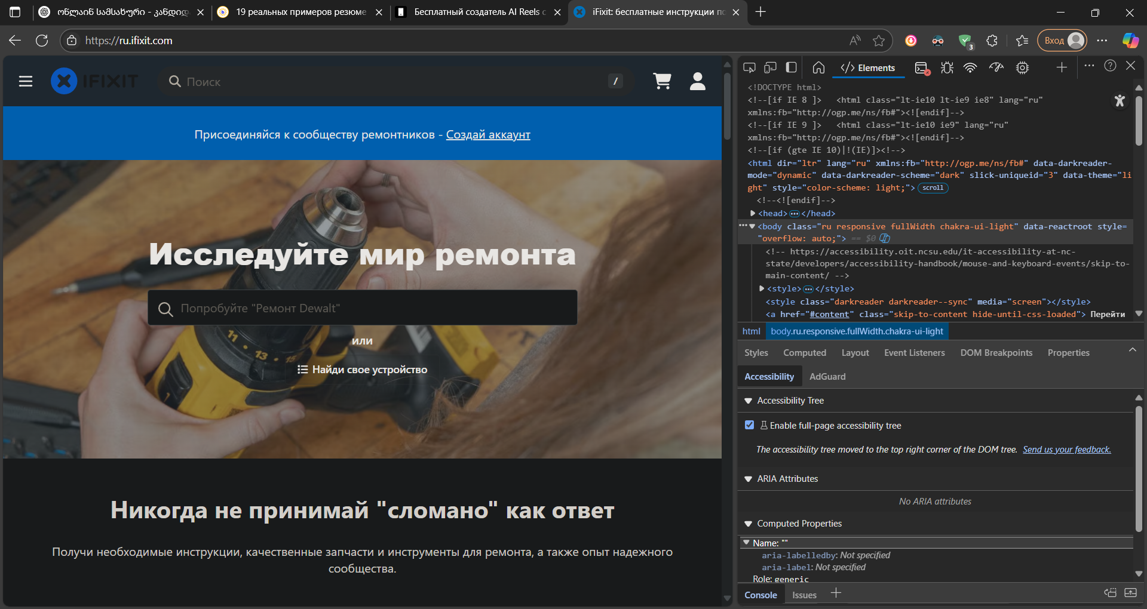The height and width of the screenshot is (609, 1147).
Task: Open AdGuard shield extension icon
Action: (x=965, y=41)
